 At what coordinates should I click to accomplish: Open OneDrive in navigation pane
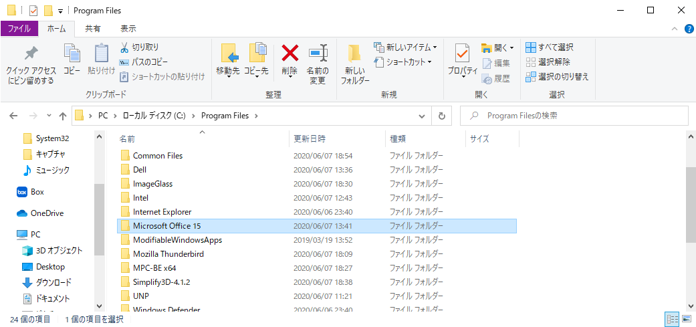[40, 213]
